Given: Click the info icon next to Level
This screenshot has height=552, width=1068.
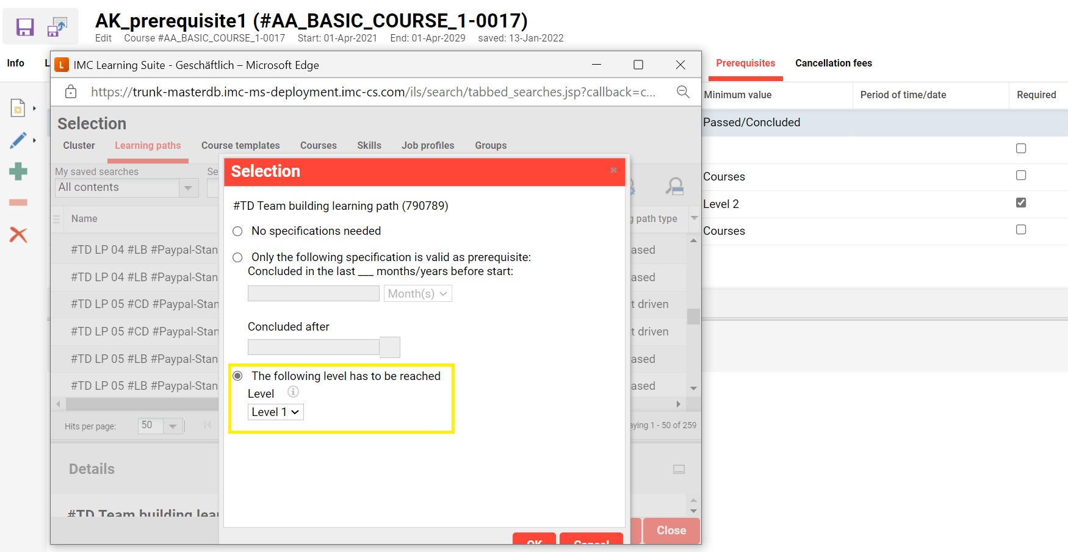Looking at the screenshot, I should (293, 392).
